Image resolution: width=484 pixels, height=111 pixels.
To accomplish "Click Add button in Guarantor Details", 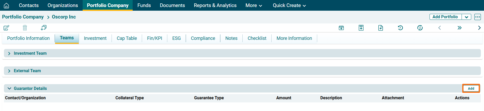I will [x=471, y=89].
